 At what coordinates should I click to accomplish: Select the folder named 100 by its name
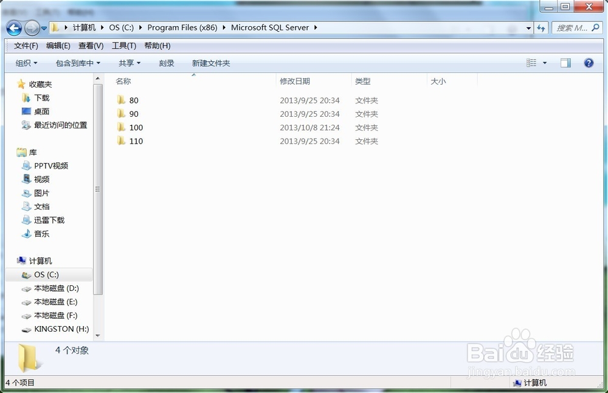[136, 128]
